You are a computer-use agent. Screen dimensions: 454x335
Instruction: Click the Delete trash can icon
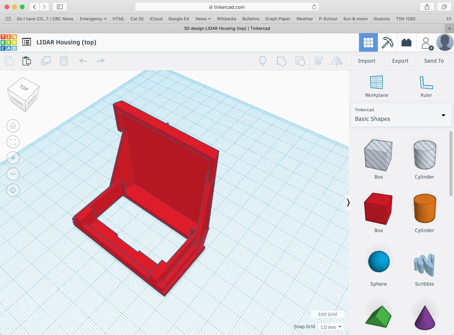64,61
